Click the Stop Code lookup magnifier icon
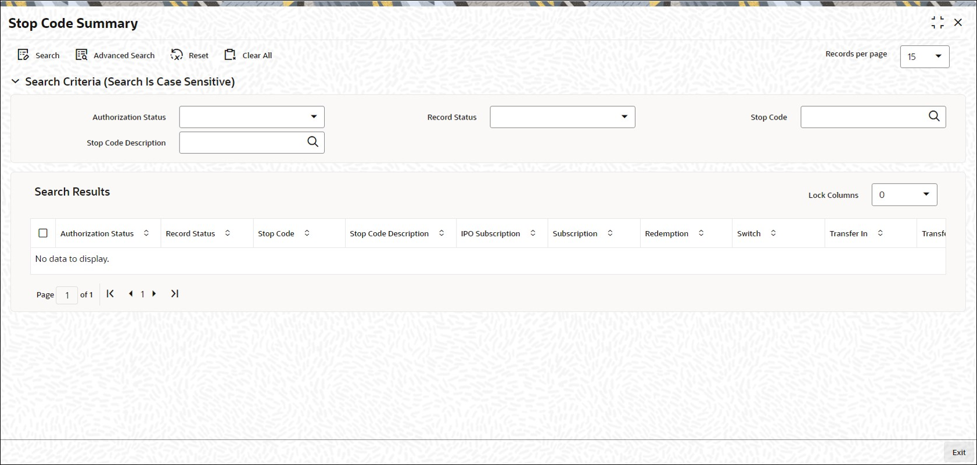 point(934,116)
